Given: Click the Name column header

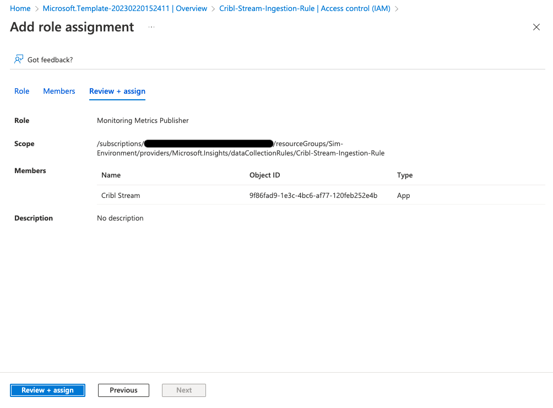Looking at the screenshot, I should click(111, 175).
